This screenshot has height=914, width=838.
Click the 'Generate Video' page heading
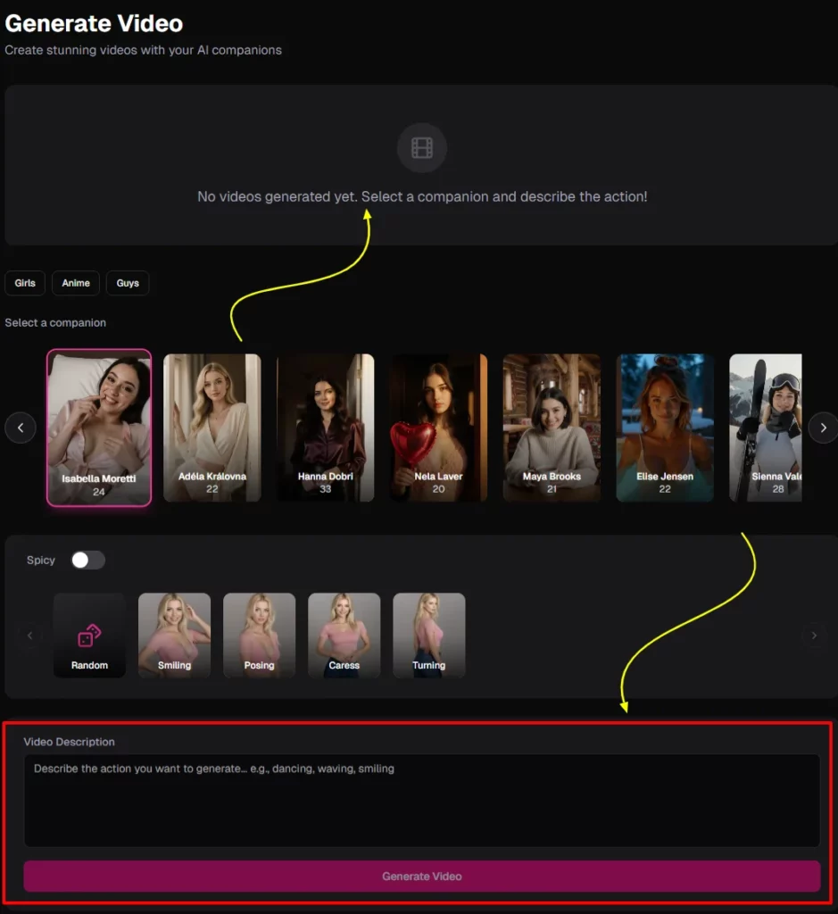pyautogui.click(x=94, y=23)
